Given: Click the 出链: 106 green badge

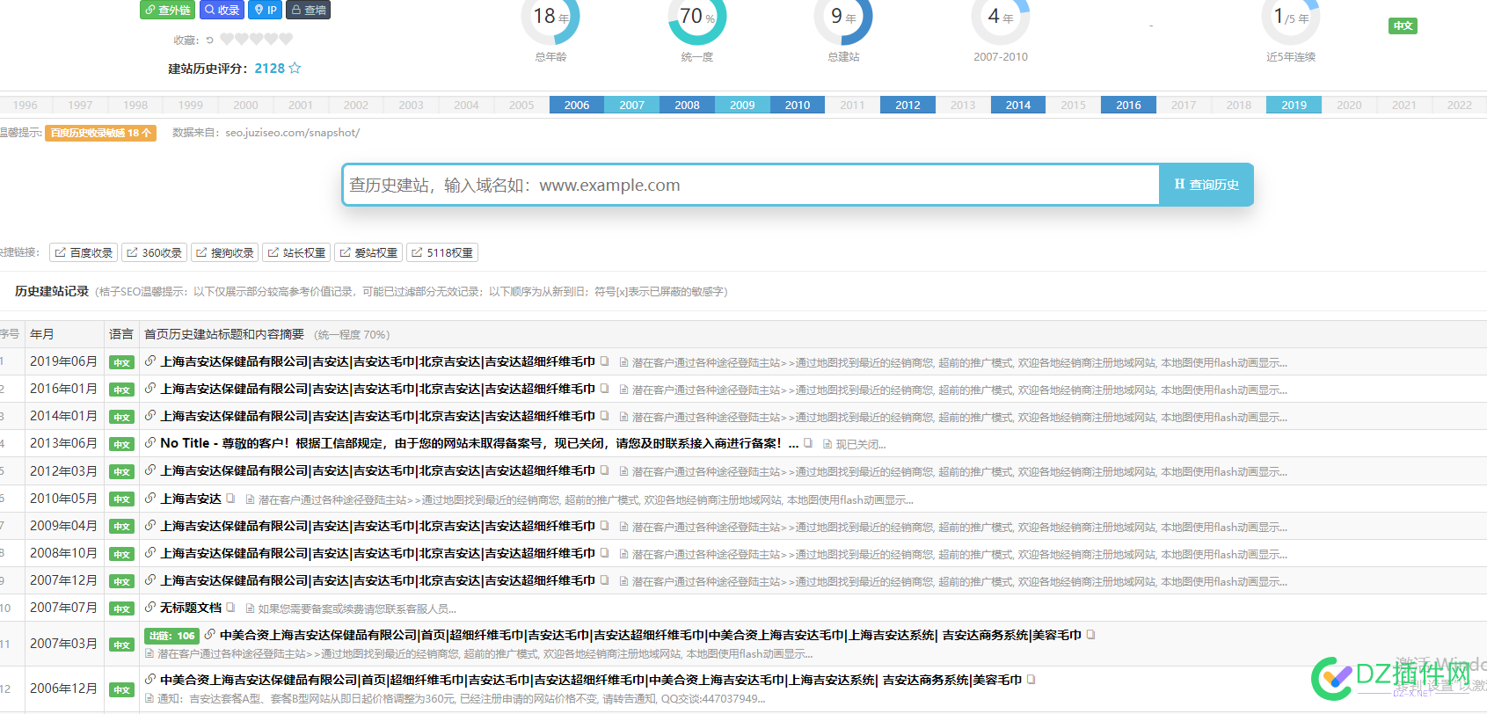Looking at the screenshot, I should click(172, 636).
